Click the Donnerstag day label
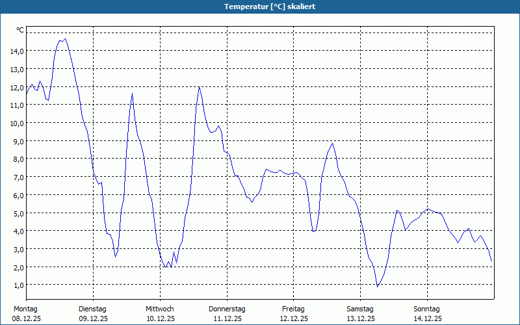 pyautogui.click(x=227, y=309)
